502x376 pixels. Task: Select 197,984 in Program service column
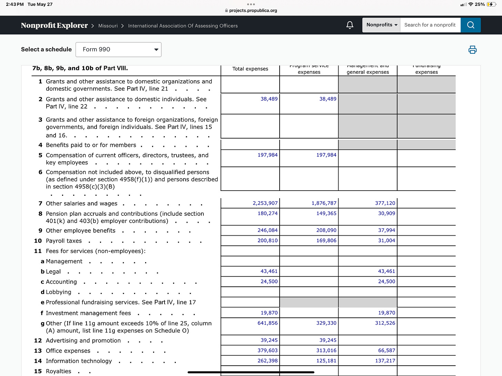click(326, 155)
